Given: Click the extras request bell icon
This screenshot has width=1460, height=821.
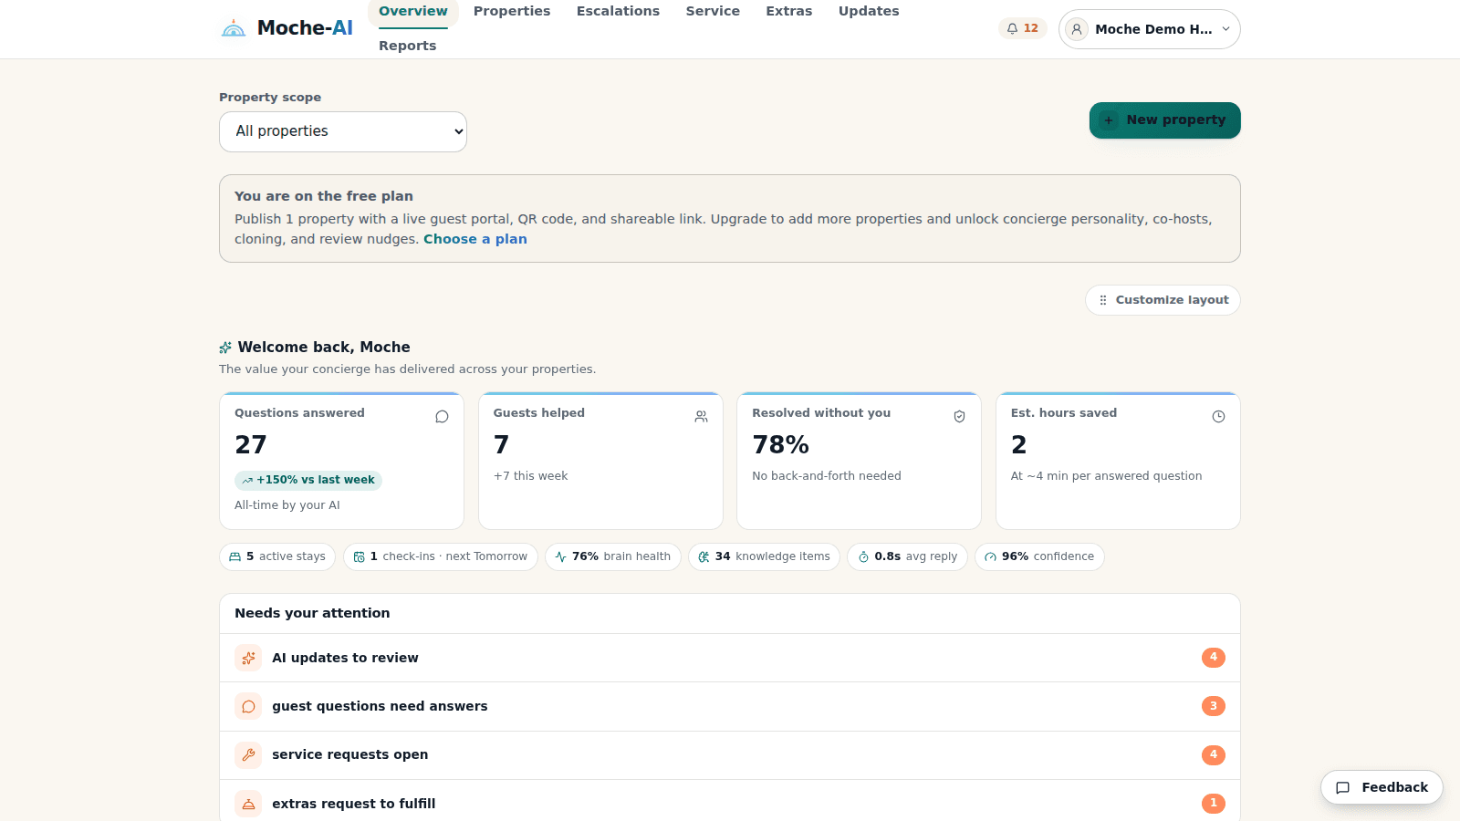Looking at the screenshot, I should click(248, 804).
